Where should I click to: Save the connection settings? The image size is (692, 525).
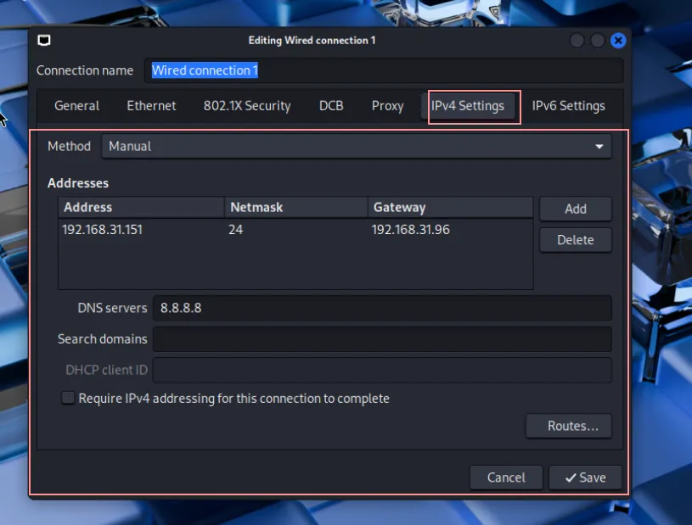point(585,478)
